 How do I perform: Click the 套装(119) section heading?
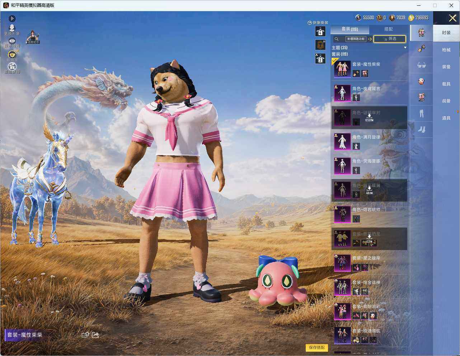tap(340, 54)
